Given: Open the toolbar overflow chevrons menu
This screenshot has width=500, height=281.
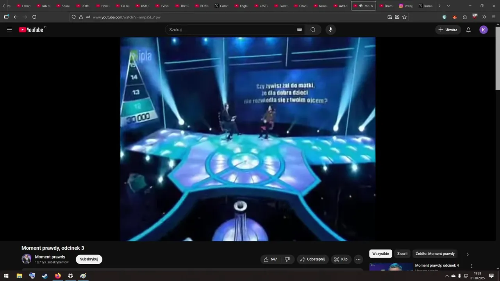Looking at the screenshot, I should click(x=484, y=17).
